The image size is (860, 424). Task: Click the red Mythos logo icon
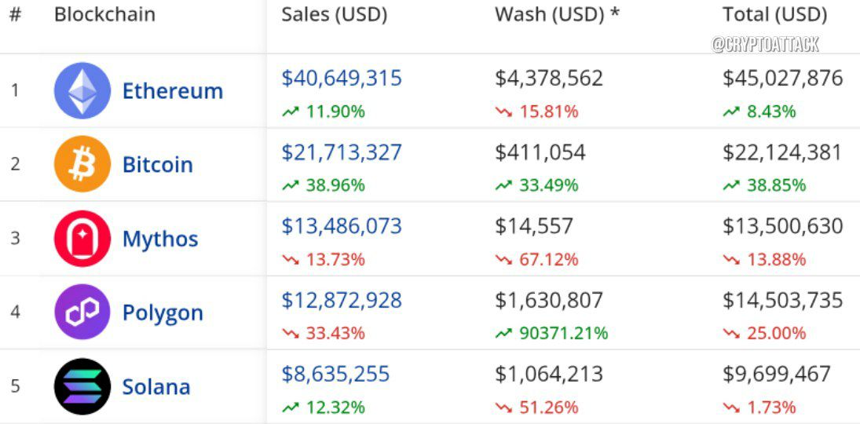(82, 238)
